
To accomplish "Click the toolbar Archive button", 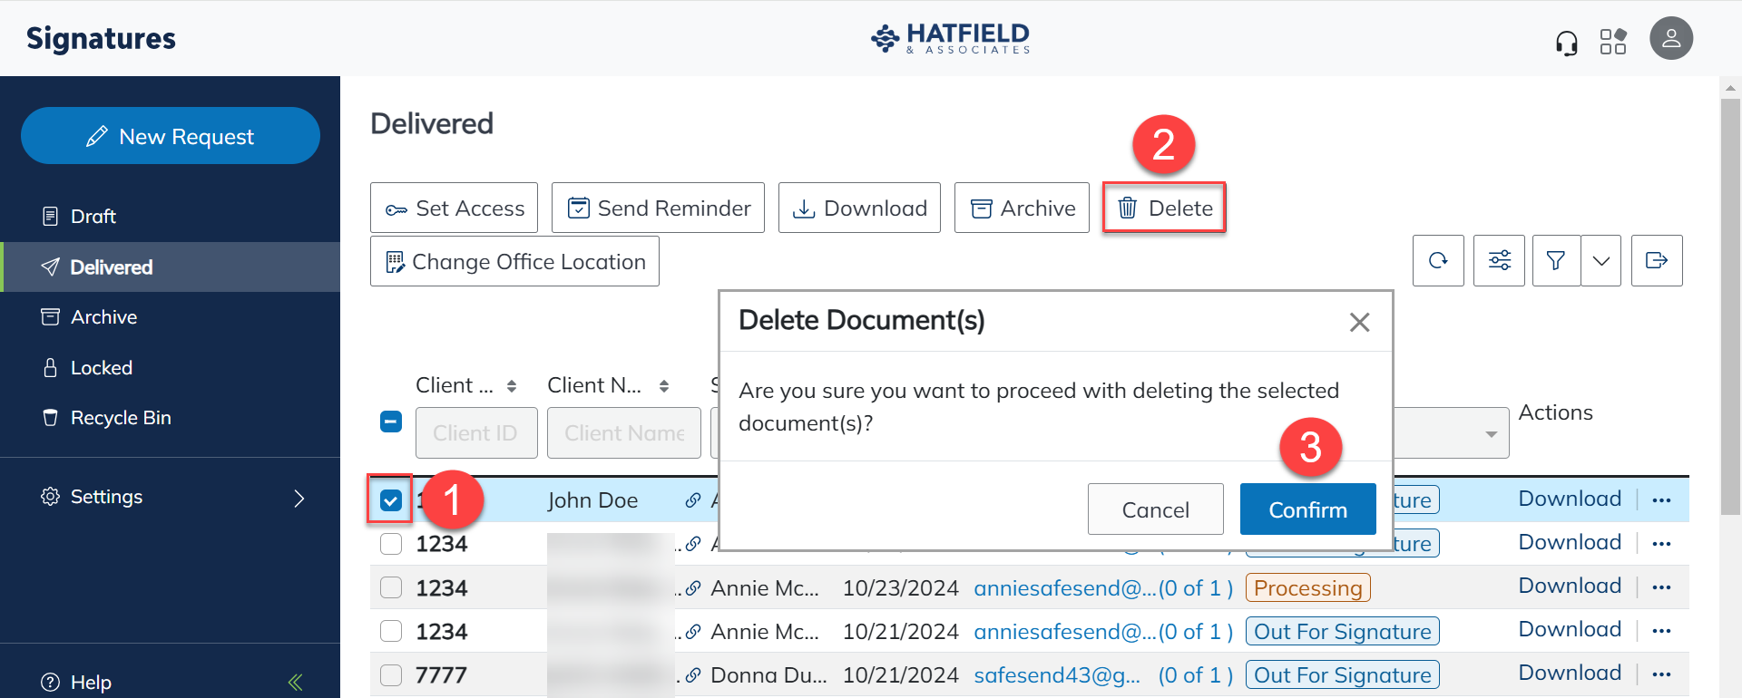I will pyautogui.click(x=1022, y=208).
